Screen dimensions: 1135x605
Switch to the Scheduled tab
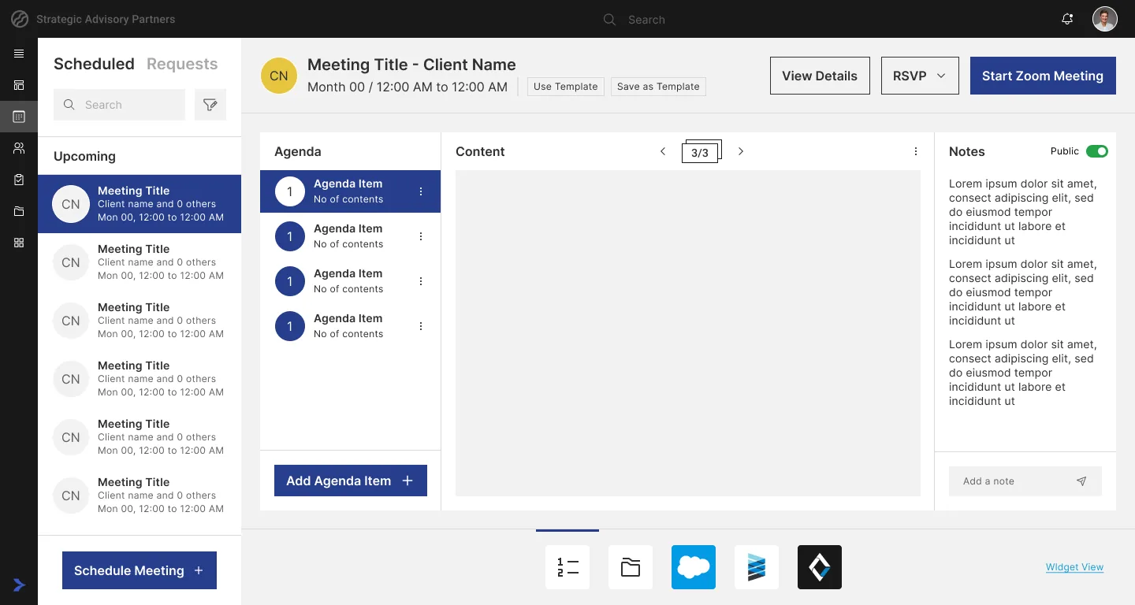pyautogui.click(x=94, y=64)
